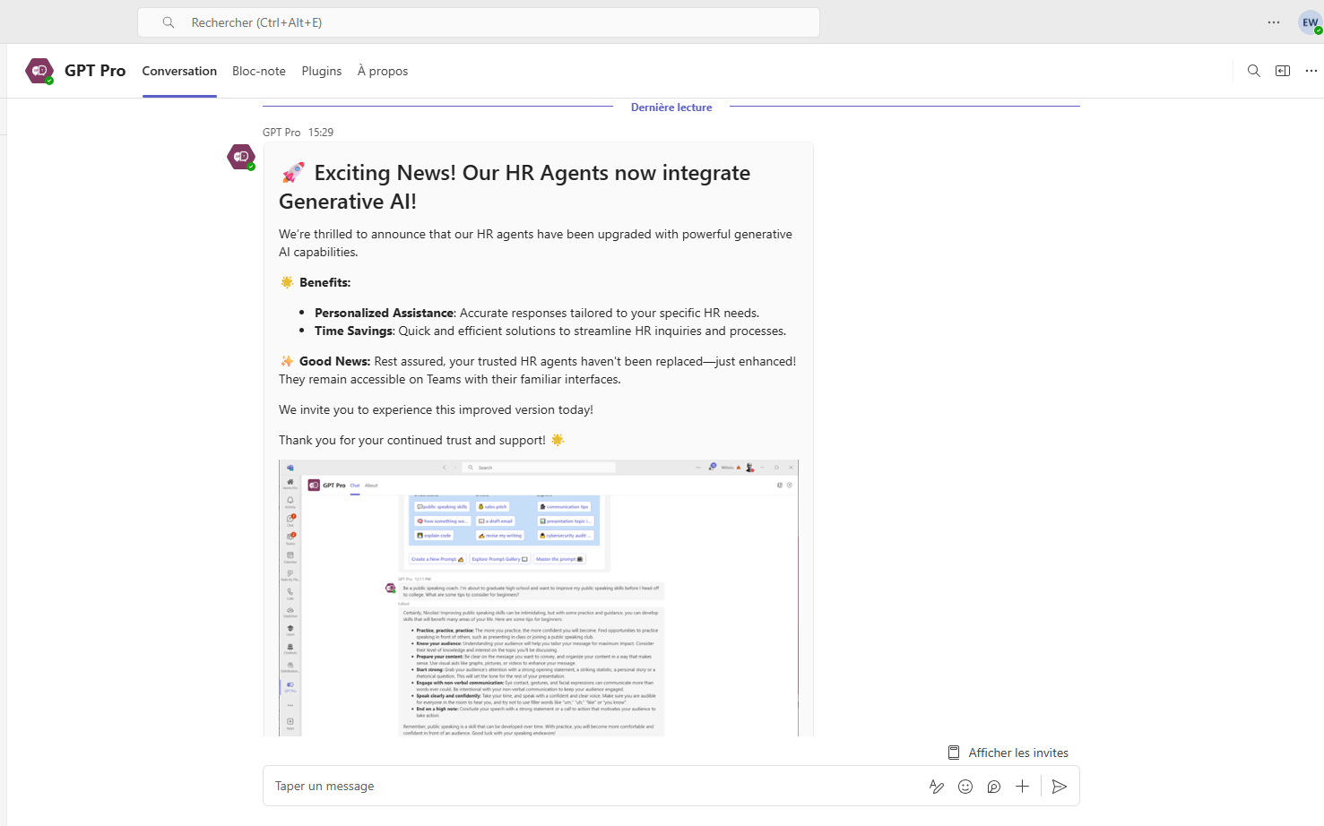The image size is (1324, 826).
Task: Open the Plugins tab
Action: click(322, 71)
